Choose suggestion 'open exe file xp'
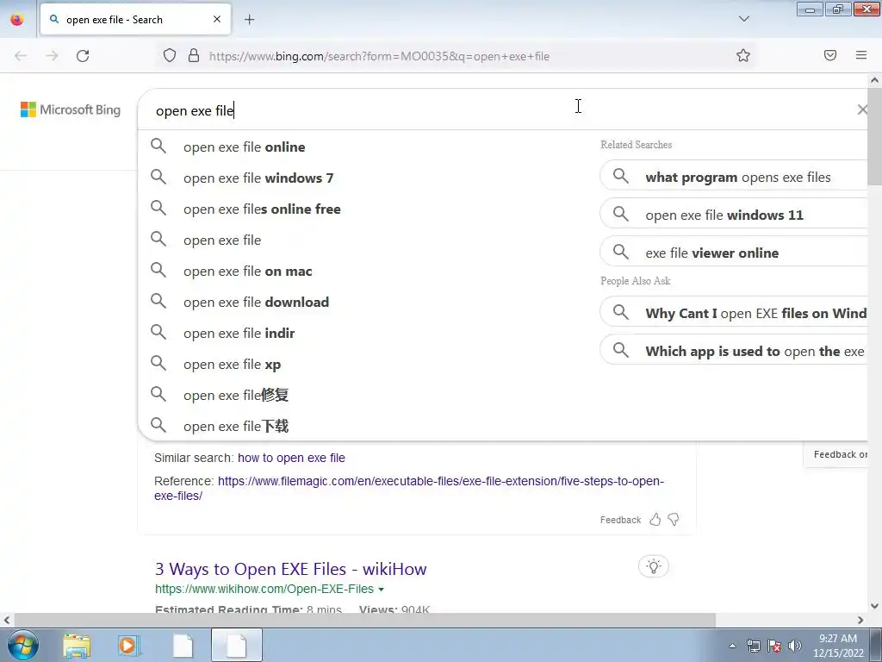Viewport: 882px width, 662px height. [x=363, y=365]
